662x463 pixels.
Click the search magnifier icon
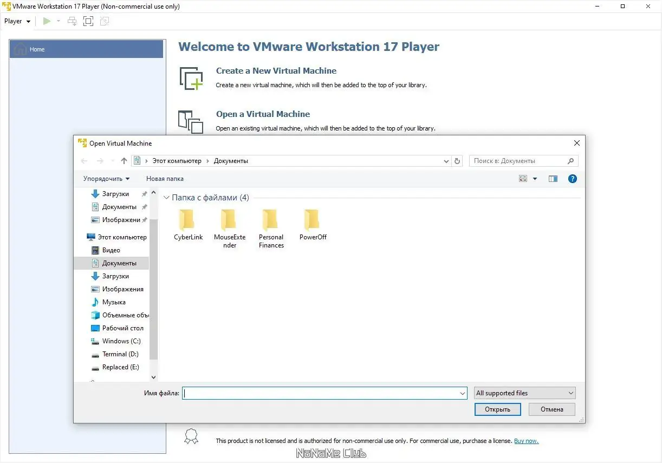click(x=570, y=161)
